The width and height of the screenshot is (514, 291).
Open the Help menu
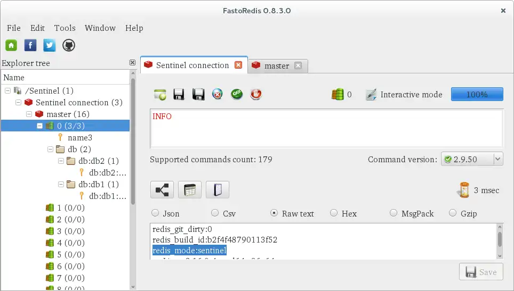pos(134,28)
